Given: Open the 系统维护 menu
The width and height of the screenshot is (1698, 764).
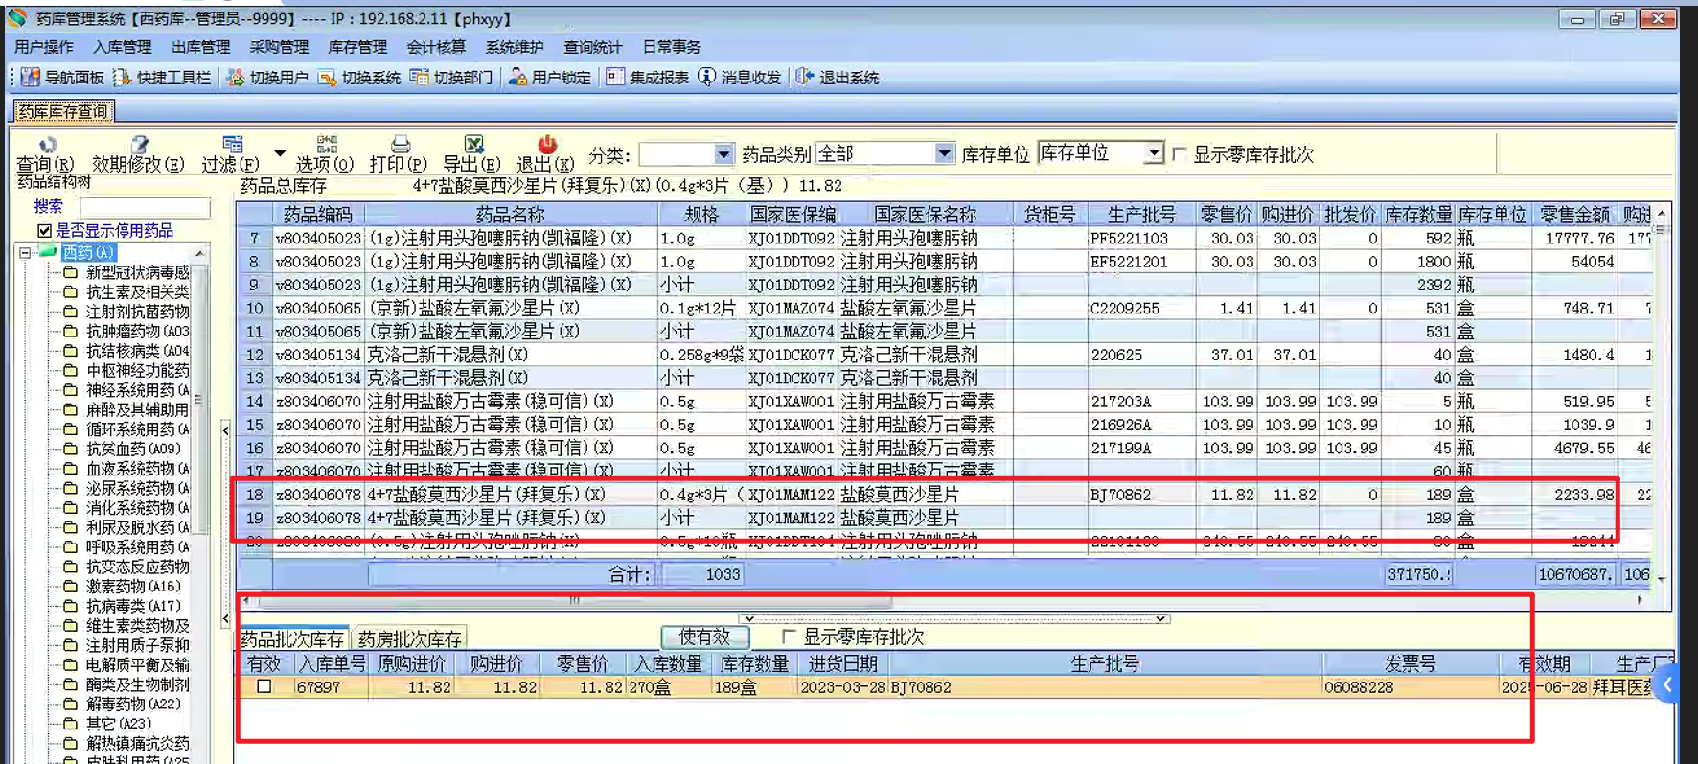Looking at the screenshot, I should 515,47.
